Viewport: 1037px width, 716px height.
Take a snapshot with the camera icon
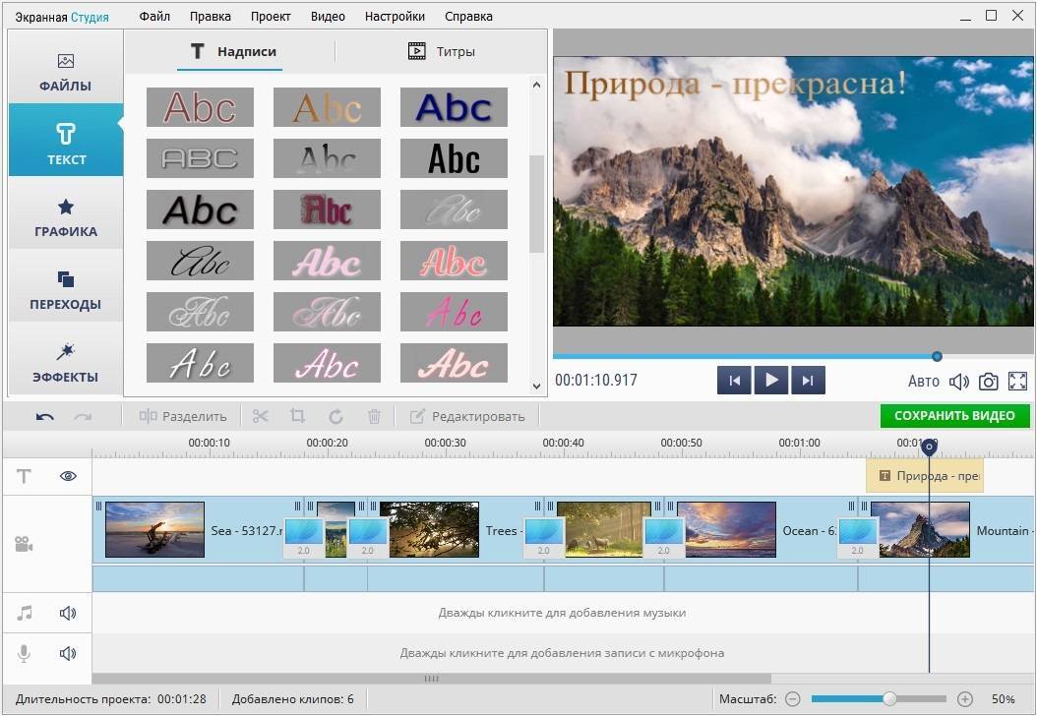[988, 381]
